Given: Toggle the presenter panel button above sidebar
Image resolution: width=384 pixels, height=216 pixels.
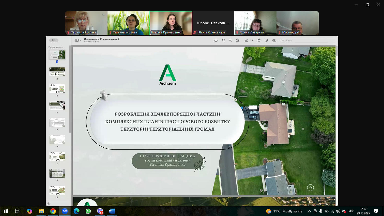Looking at the screenshot, I should [54, 40].
